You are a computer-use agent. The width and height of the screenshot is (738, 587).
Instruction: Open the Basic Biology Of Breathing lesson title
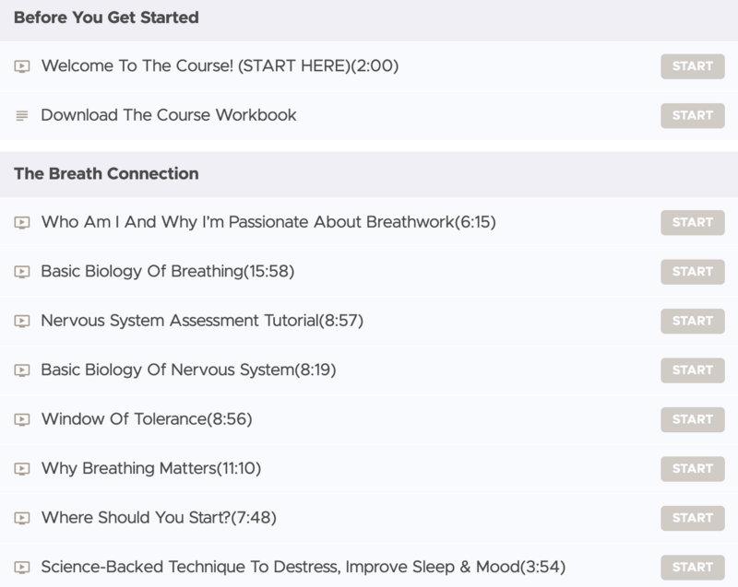pos(168,271)
